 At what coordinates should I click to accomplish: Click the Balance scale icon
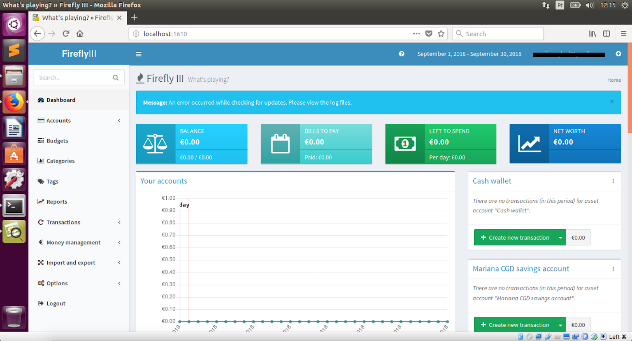coord(155,144)
